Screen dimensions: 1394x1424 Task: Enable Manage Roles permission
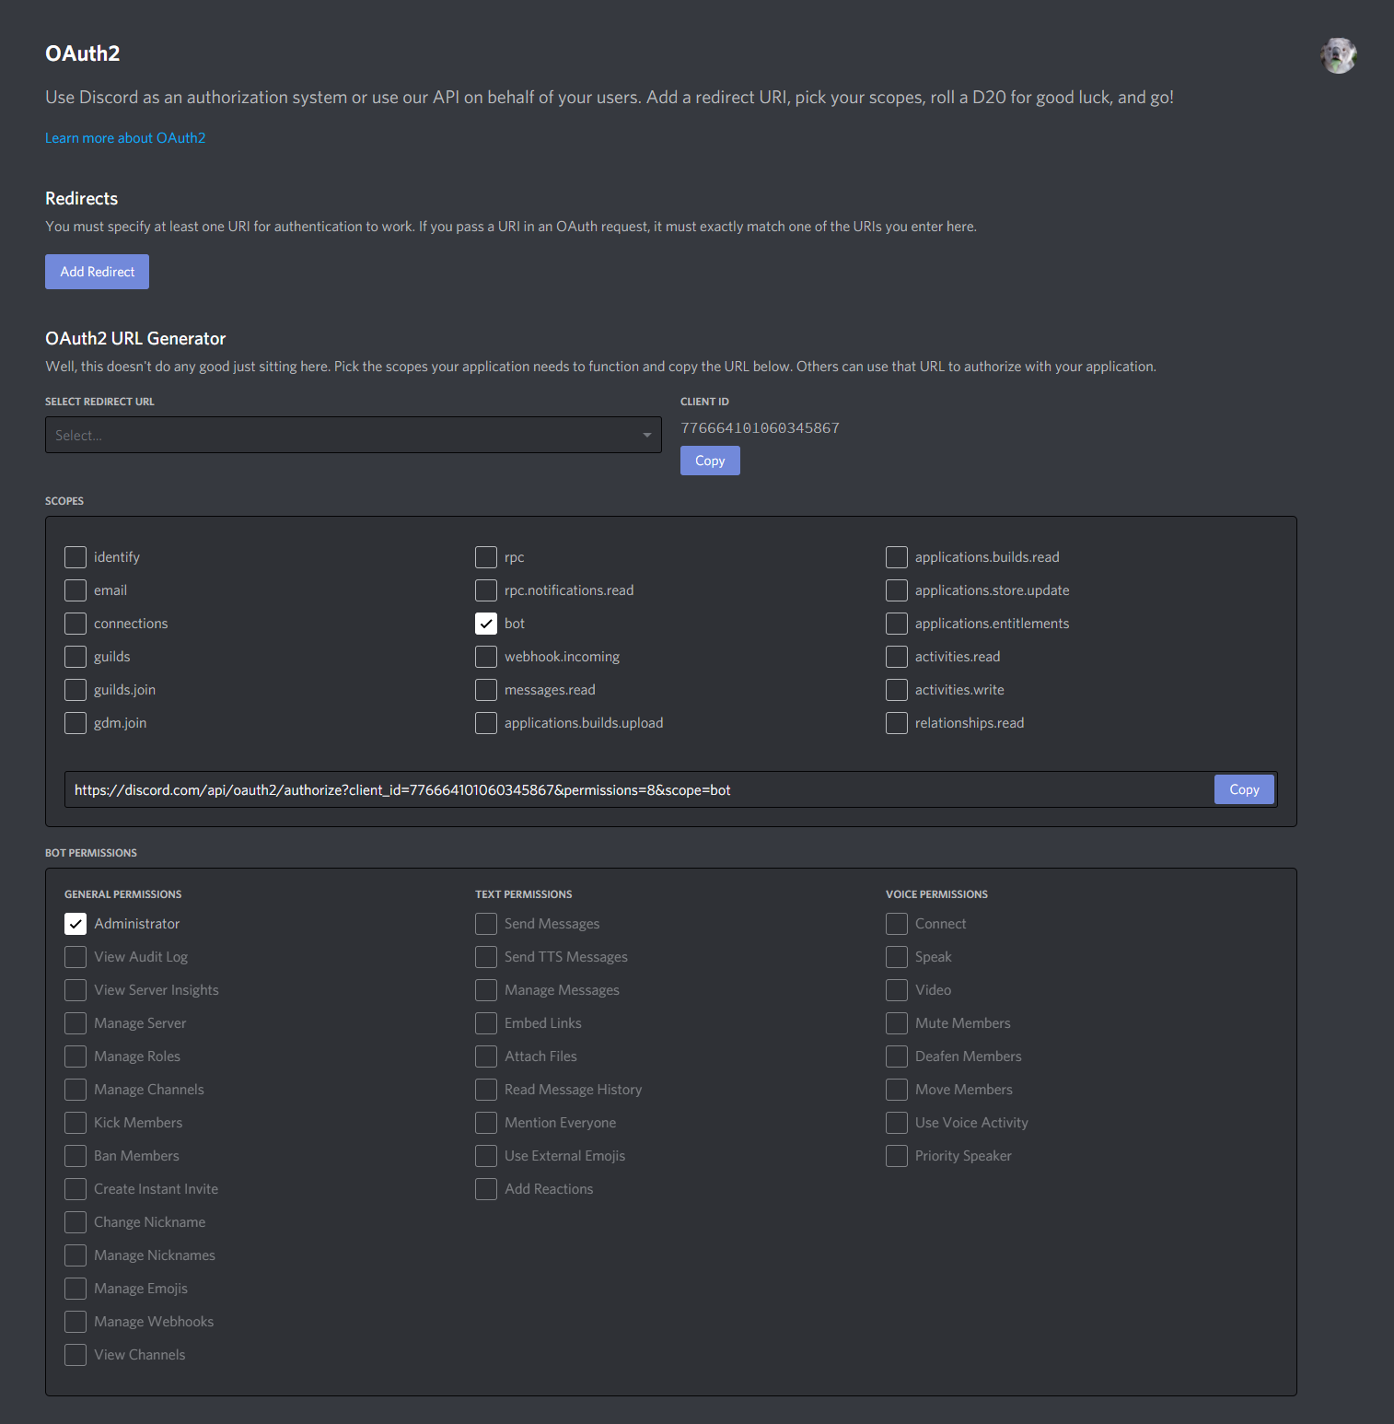(x=76, y=1056)
